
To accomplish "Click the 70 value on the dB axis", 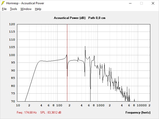I will [x=13, y=101].
